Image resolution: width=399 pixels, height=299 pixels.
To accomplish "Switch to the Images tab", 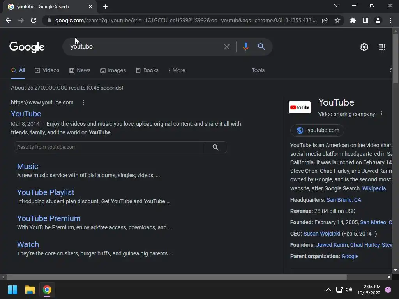I will [x=113, y=70].
